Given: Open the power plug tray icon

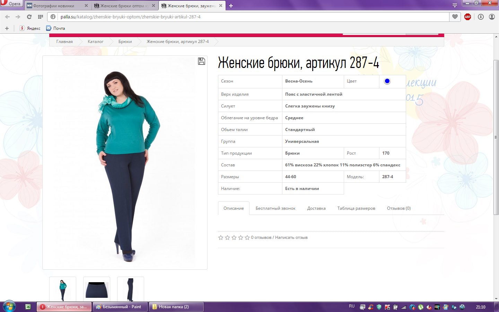Looking at the screenshot, I should pyautogui.click(x=395, y=307).
